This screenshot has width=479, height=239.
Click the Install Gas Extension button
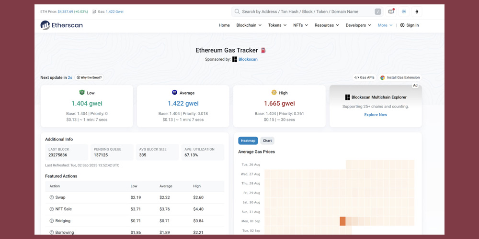point(400,77)
